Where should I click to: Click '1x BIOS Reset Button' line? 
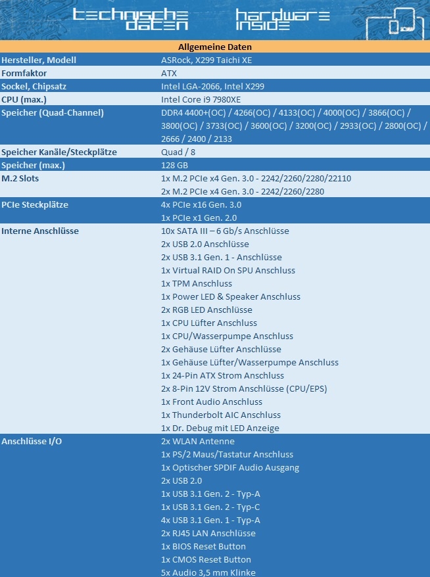203,547
